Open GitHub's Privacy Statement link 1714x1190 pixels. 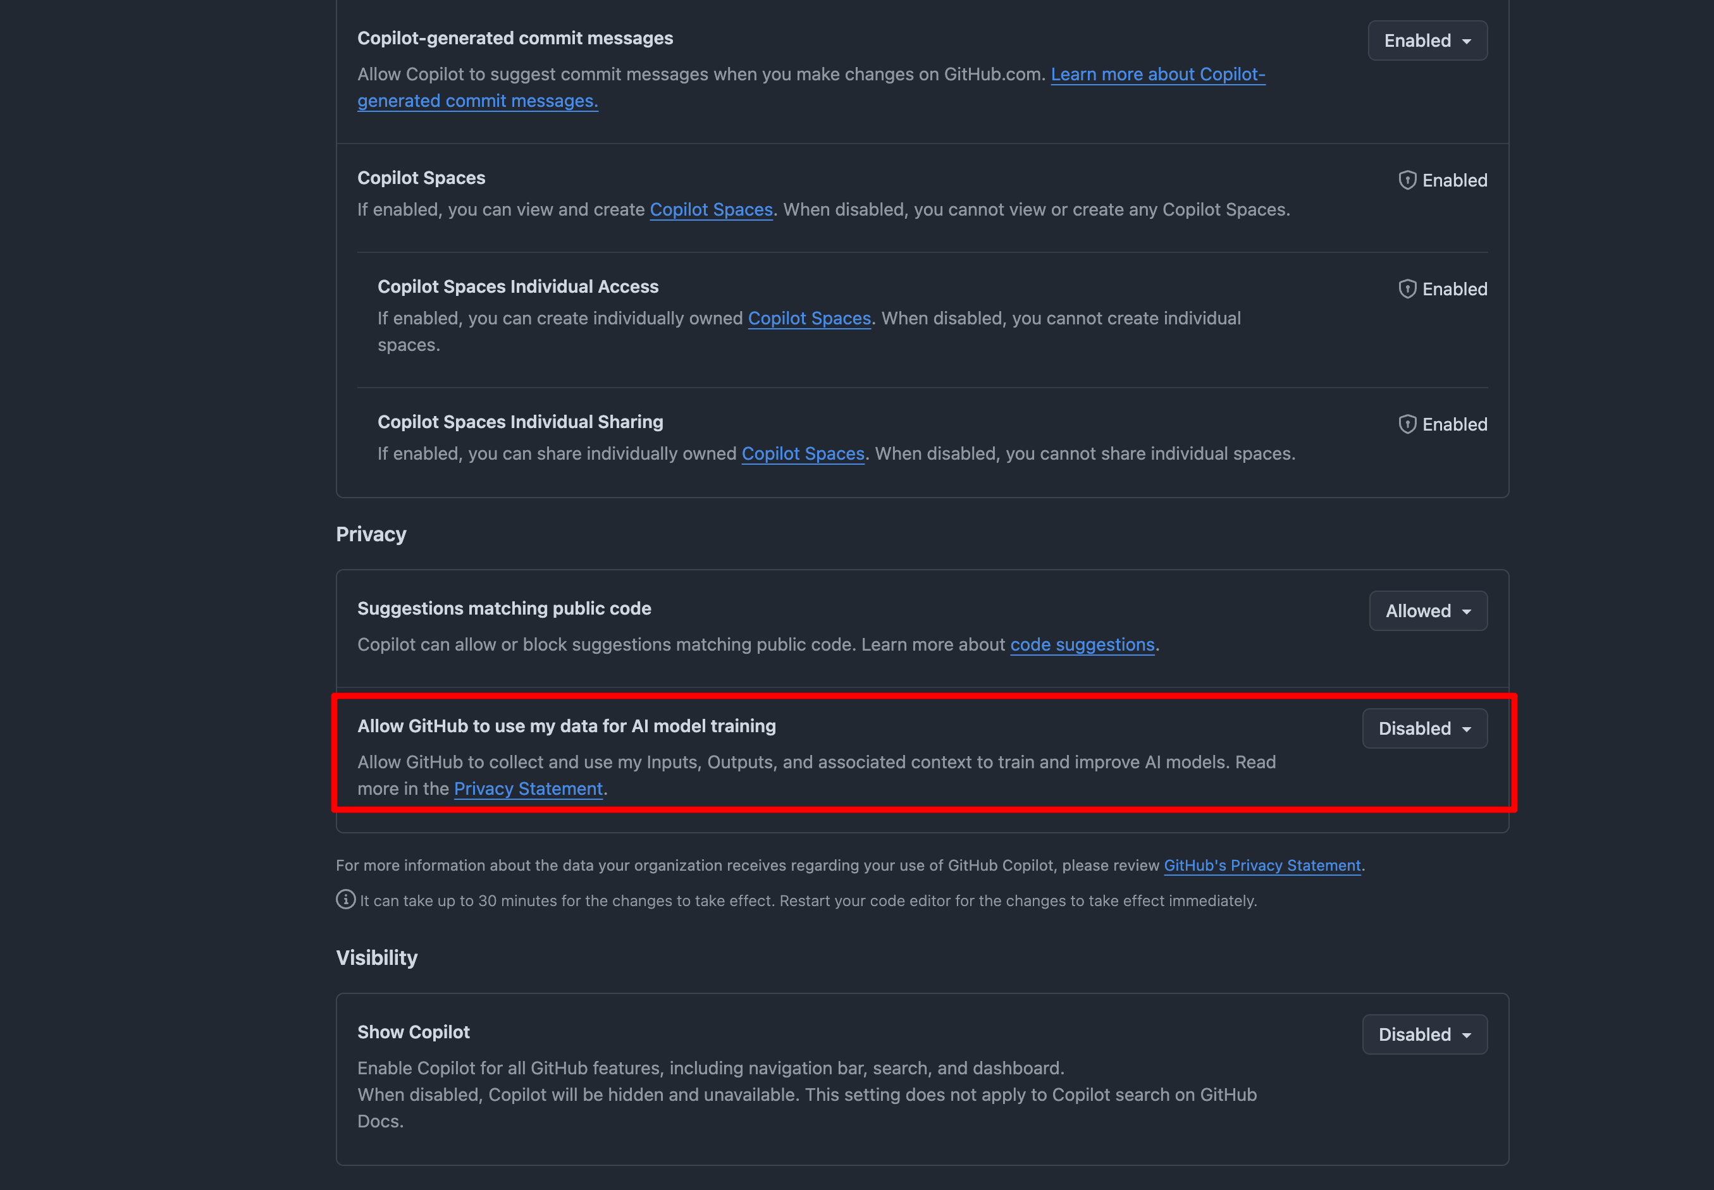pyautogui.click(x=1262, y=865)
